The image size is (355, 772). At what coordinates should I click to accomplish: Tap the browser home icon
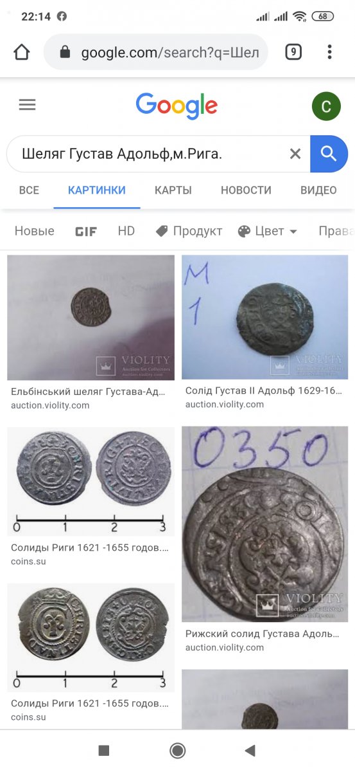point(22,52)
